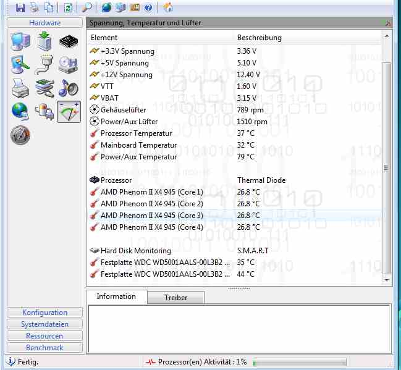Click the Print toolbar icon
The height and width of the screenshot is (370, 401).
(x=34, y=7)
